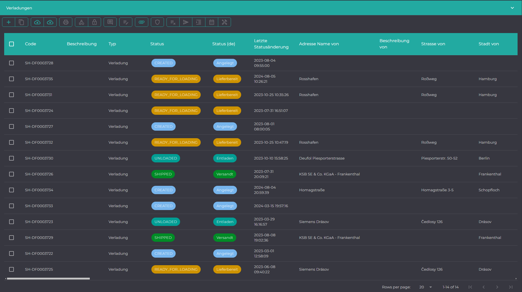Check the box for SH-DF0003735

tap(11, 79)
